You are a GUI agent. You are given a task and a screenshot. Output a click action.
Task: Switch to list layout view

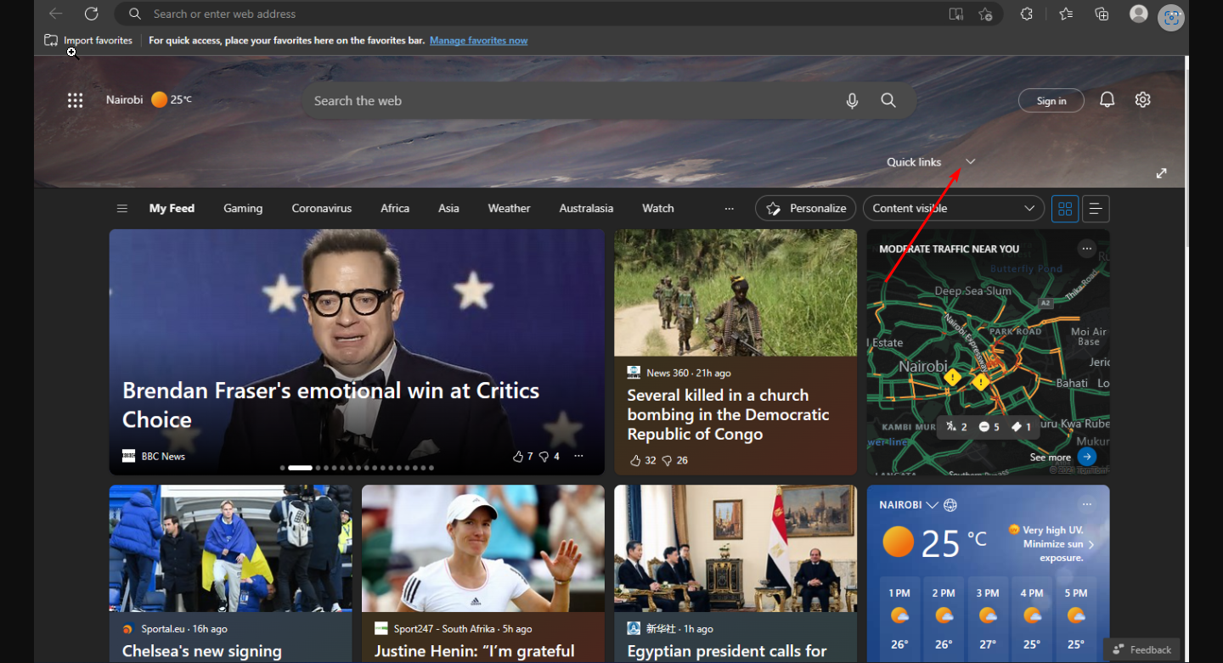pos(1096,209)
